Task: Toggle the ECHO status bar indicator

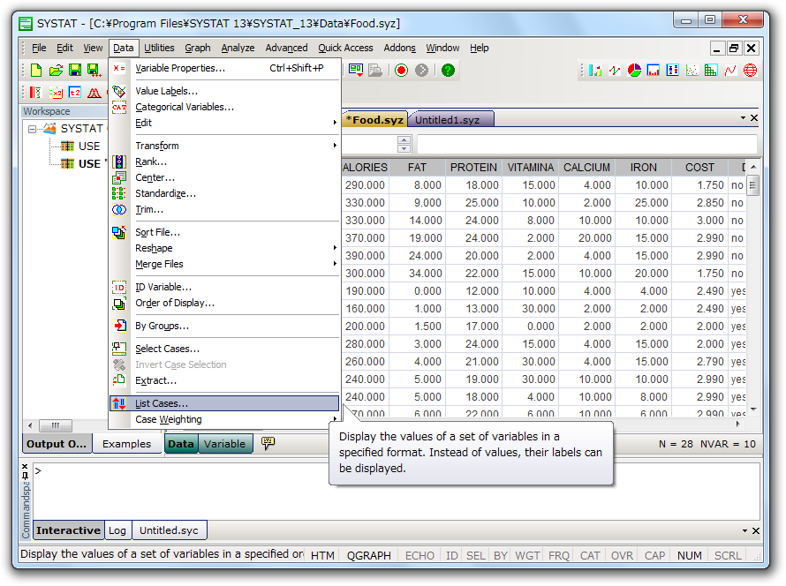Action: point(419,555)
